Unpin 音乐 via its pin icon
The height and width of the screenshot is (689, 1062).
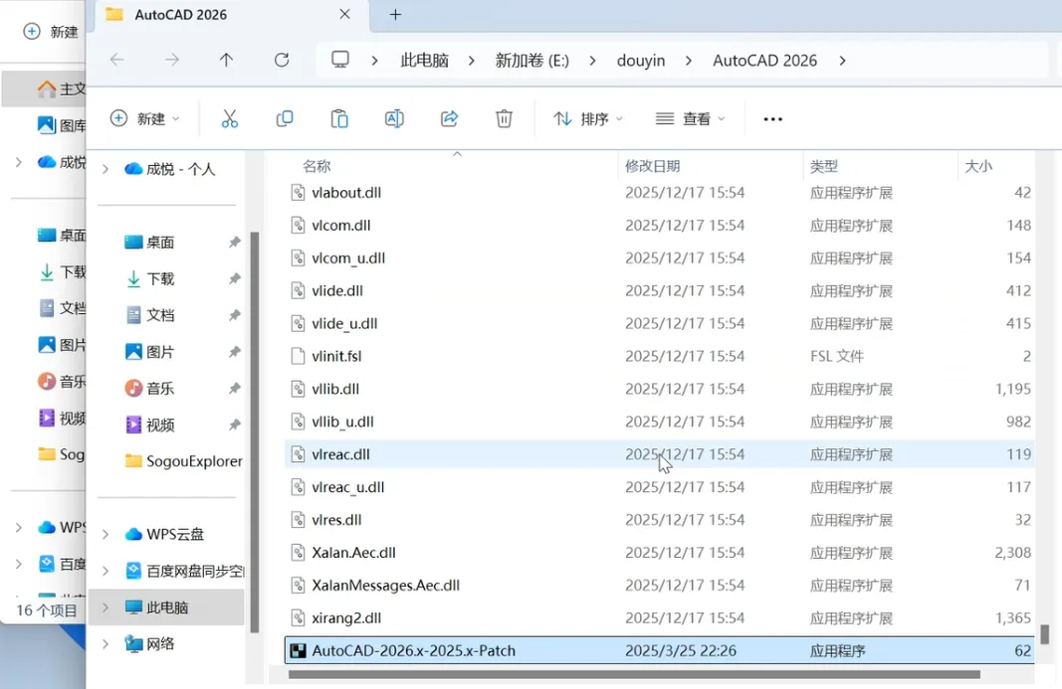point(234,389)
